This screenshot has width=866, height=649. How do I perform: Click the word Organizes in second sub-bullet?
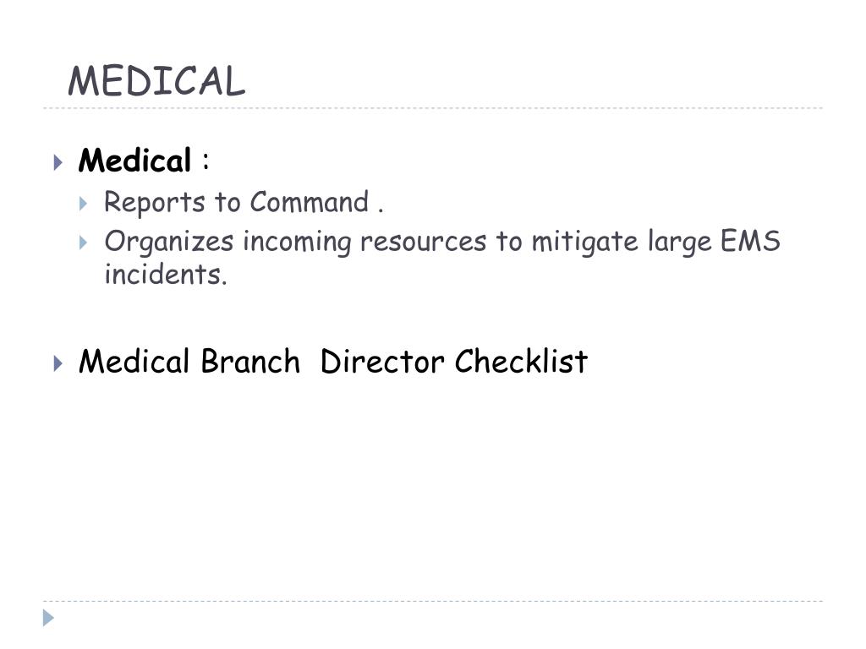pos(169,243)
